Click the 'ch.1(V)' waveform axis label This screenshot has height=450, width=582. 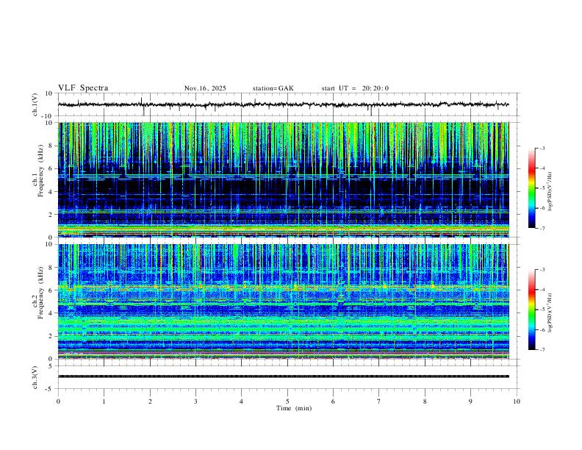point(35,104)
